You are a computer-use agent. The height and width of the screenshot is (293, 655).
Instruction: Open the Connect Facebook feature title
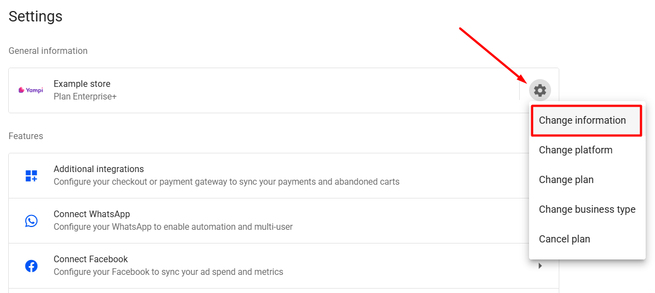click(x=91, y=259)
